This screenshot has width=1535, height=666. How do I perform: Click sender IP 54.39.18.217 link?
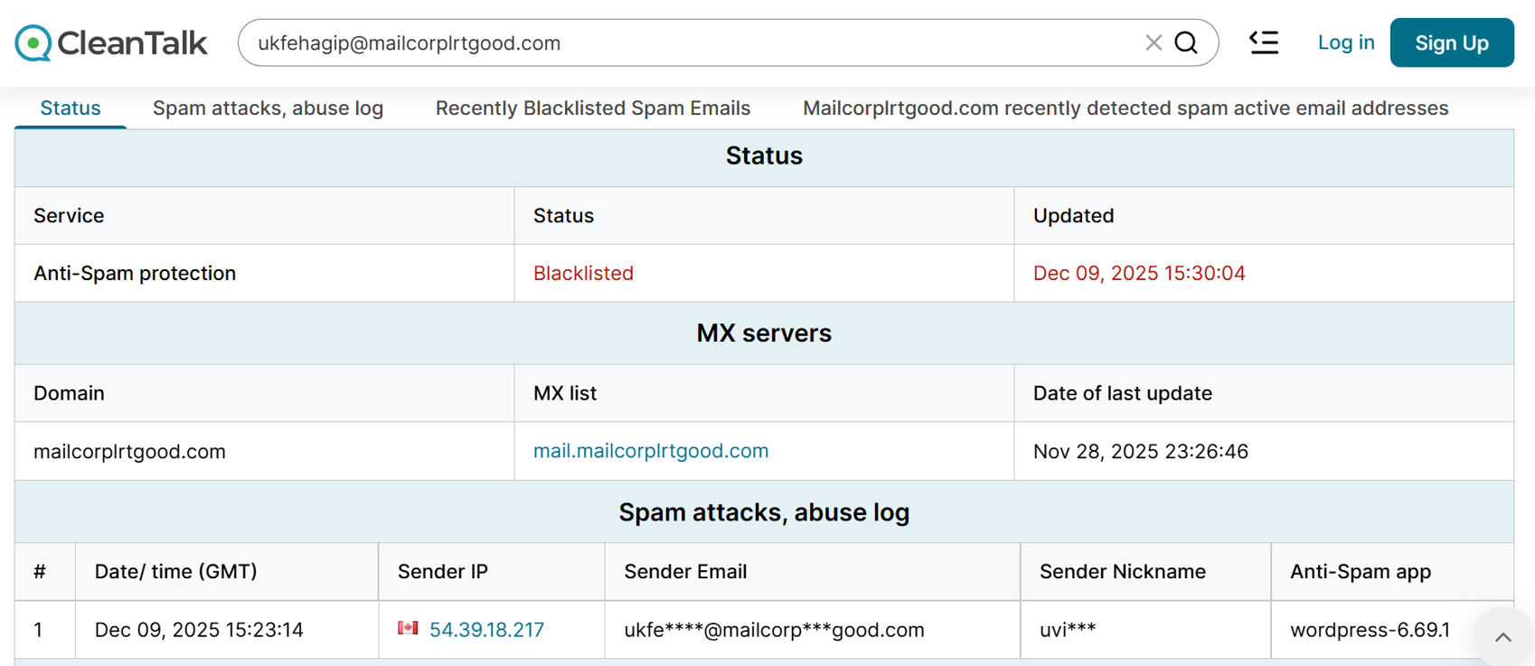(486, 630)
